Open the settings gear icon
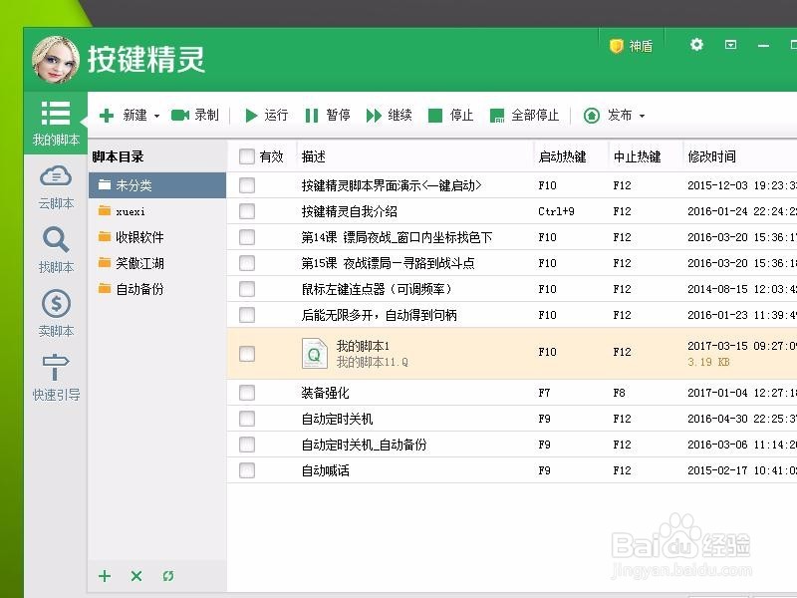 [696, 45]
